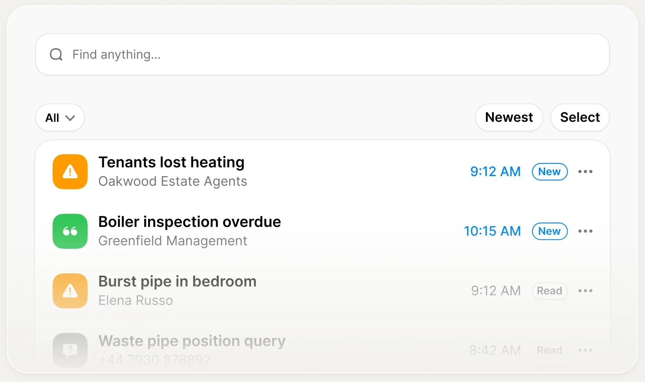This screenshot has height=382, width=645.
Task: Click the warning icon beside Burst pipe in bedroom
Action: click(x=70, y=291)
